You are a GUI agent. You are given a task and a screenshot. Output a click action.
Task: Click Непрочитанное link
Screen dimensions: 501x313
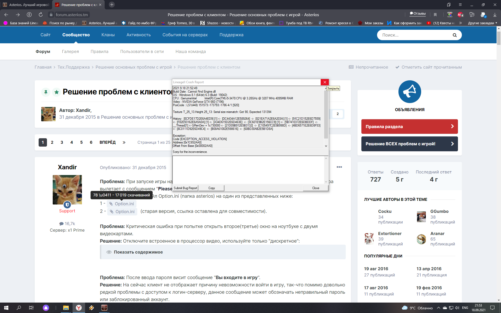click(x=368, y=67)
